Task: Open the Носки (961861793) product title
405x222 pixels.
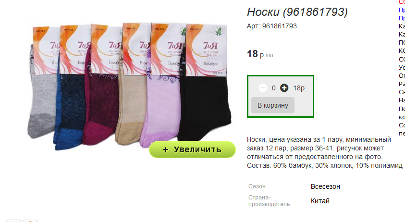Action: (x=297, y=12)
